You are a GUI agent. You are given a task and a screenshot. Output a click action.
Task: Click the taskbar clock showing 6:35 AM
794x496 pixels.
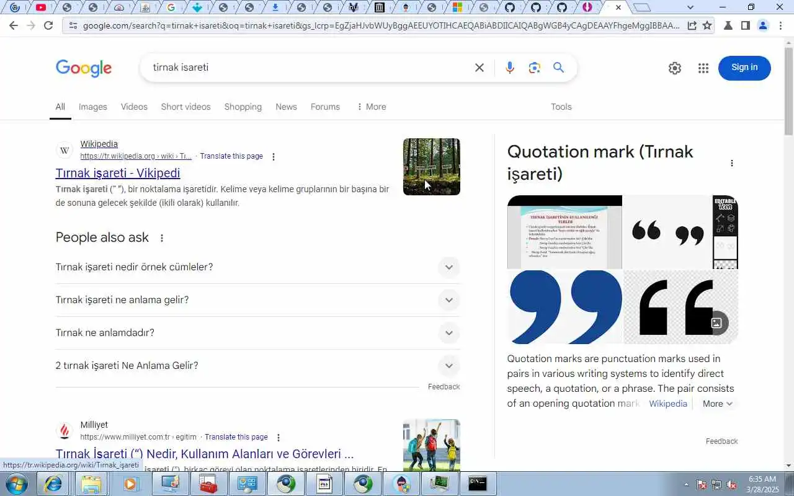pos(762,484)
